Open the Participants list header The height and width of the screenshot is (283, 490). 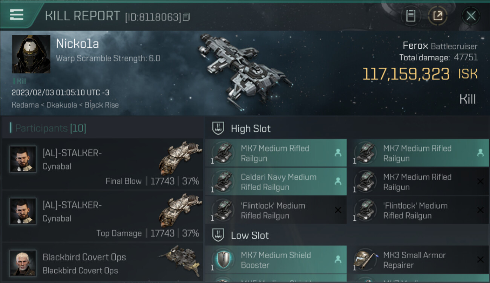pyautogui.click(x=51, y=128)
